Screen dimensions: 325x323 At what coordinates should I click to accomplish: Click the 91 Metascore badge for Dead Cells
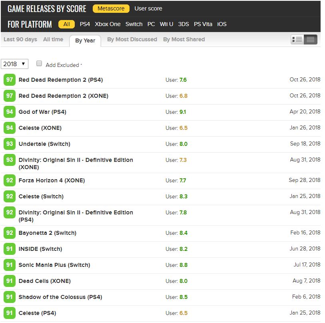tap(9, 281)
